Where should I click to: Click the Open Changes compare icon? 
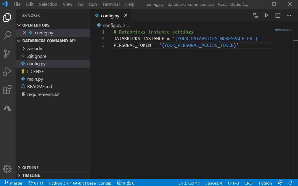[256, 15]
